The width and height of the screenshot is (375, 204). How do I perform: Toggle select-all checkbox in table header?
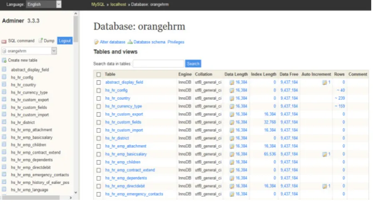click(x=99, y=75)
